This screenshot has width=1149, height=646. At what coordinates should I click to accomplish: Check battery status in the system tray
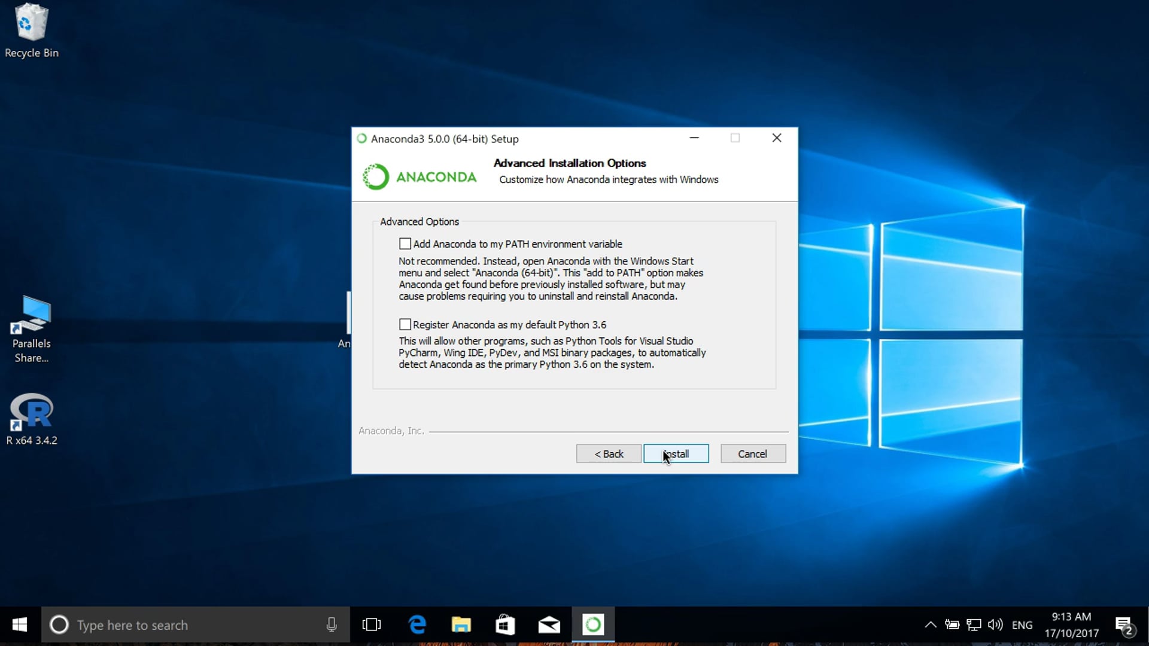(952, 624)
